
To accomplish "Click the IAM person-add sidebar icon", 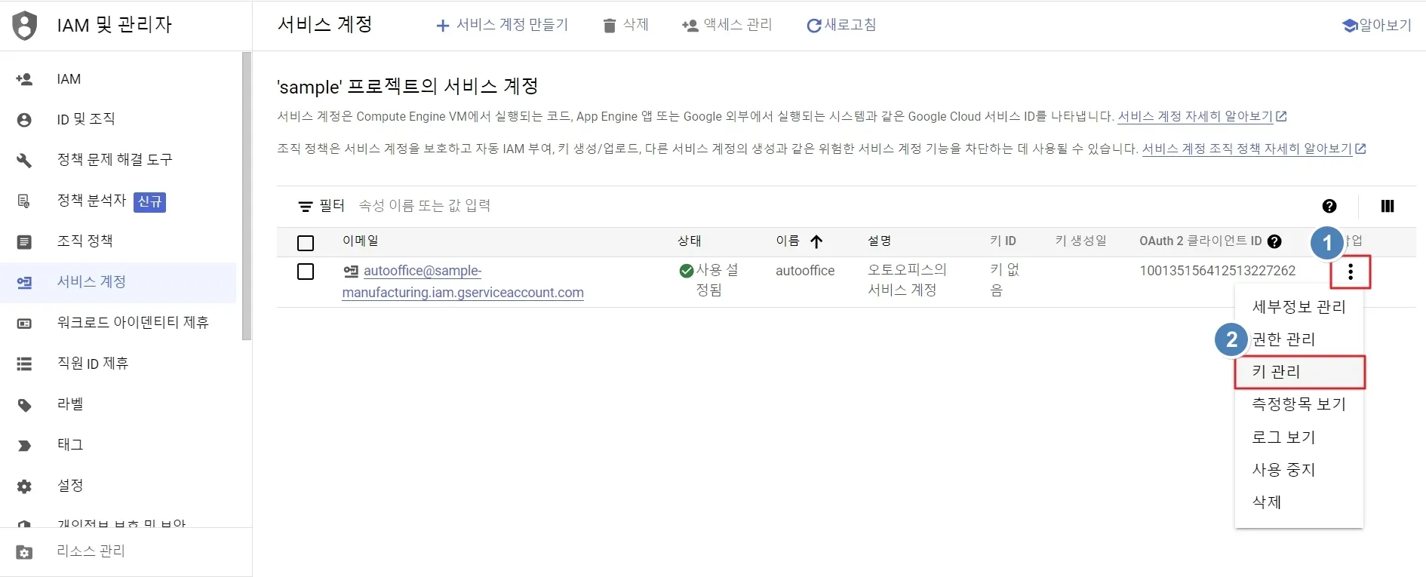I will click(24, 79).
